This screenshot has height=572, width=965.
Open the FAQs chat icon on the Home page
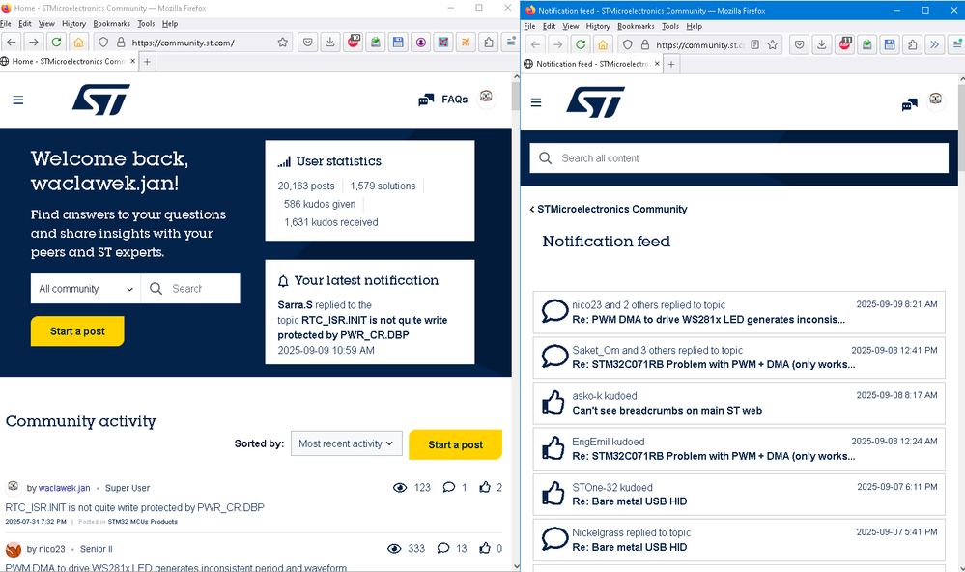coord(426,100)
